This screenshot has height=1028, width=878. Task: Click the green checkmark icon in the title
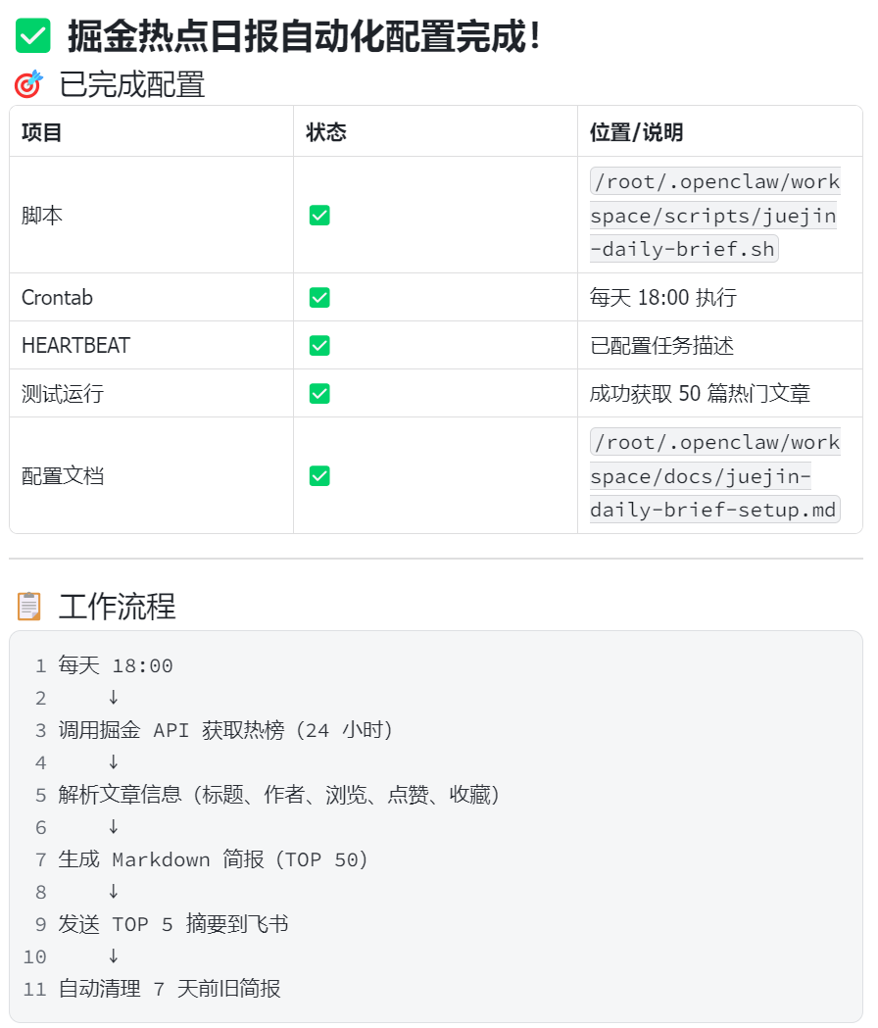tap(32, 35)
